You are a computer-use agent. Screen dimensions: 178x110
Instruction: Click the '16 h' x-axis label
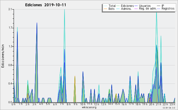point(124,104)
